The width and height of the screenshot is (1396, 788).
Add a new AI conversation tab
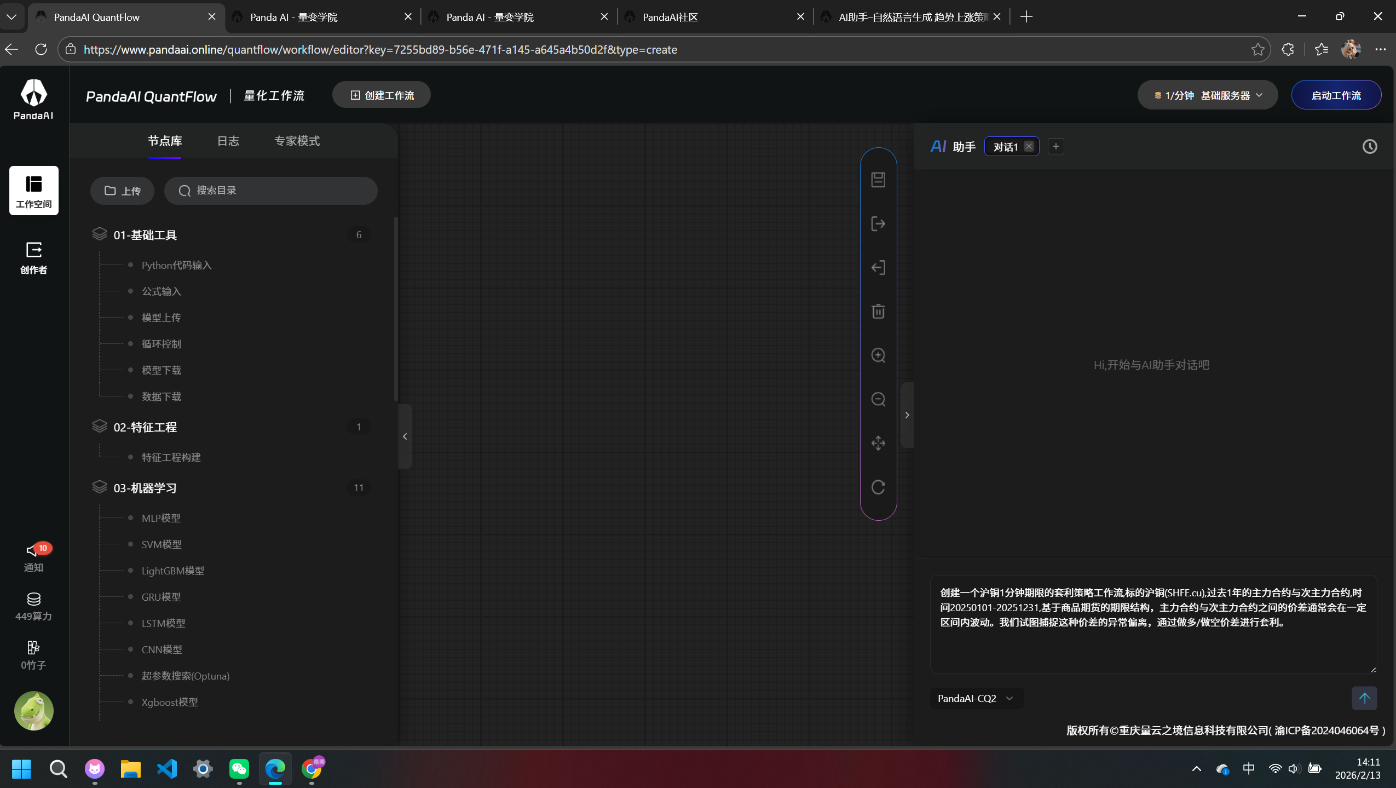pos(1056,146)
